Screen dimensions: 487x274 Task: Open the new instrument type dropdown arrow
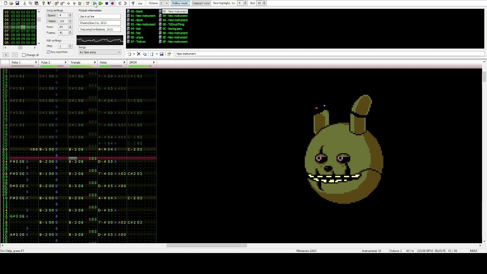tap(134, 54)
